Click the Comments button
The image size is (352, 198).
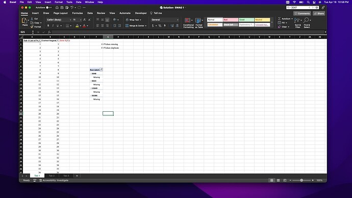coord(302,13)
